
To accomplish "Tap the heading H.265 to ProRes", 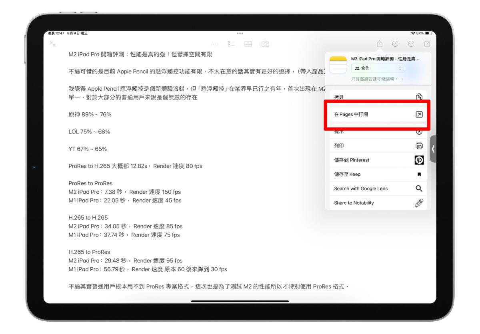I will tap(89, 252).
